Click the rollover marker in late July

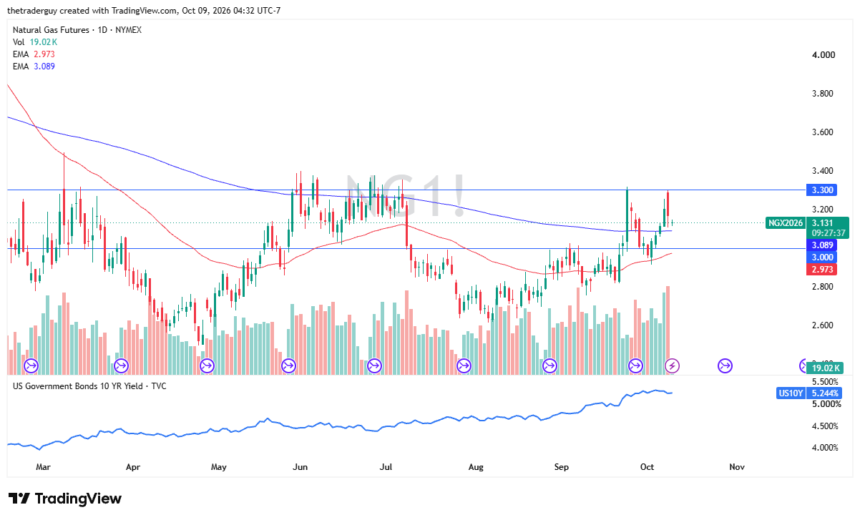pos(464,366)
